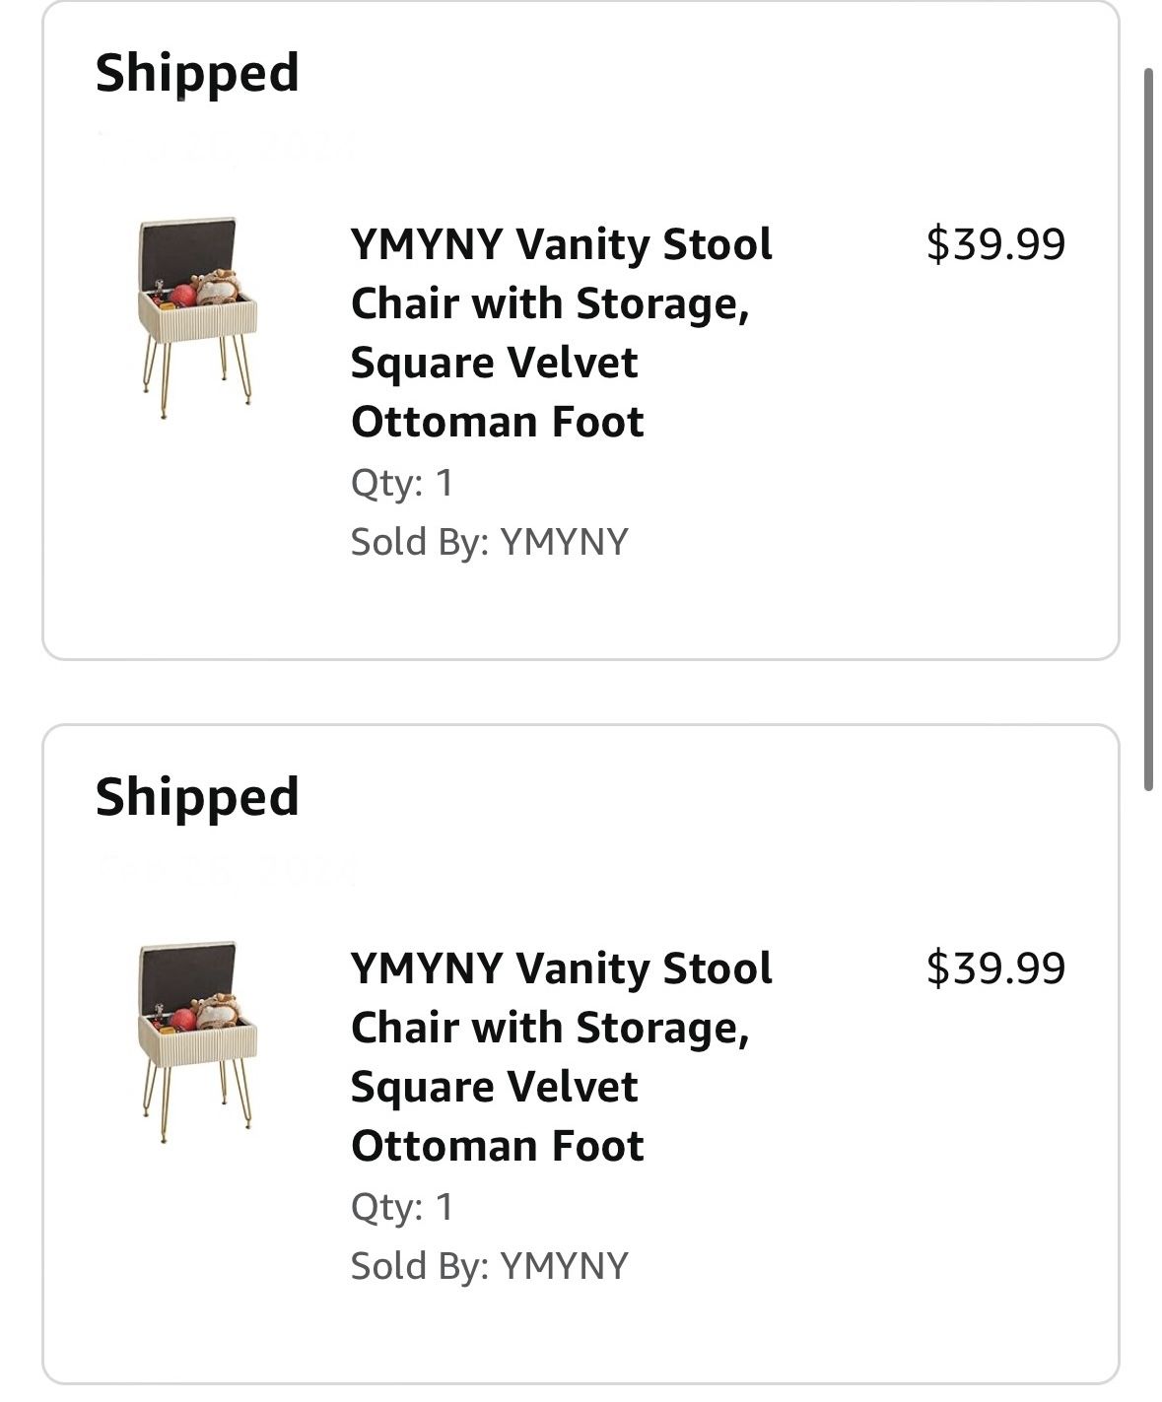Screen dimensions: 1162x1402
Task: Click the first order's Shipped status heading
Action: [197, 73]
